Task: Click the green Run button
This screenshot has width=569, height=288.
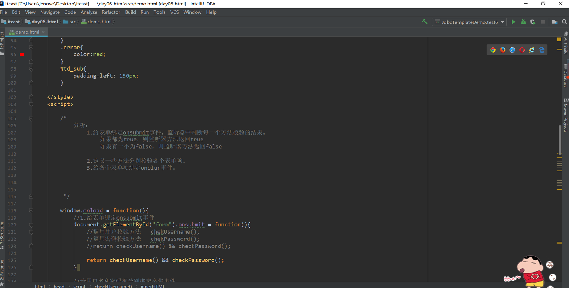Action: tap(513, 22)
